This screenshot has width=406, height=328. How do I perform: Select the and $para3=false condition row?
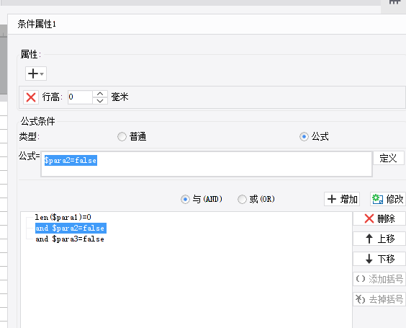(x=70, y=239)
